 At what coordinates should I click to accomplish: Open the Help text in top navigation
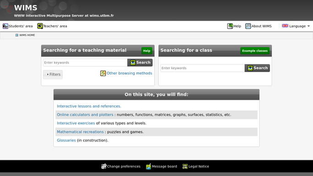(237, 26)
